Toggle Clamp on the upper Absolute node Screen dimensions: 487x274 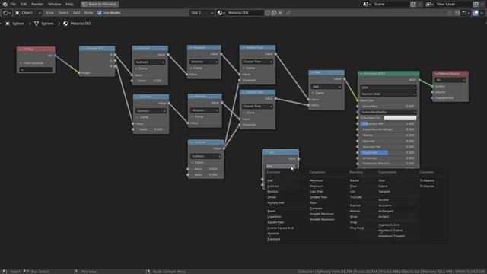(191, 68)
